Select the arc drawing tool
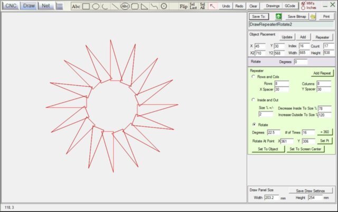 coord(105,6)
